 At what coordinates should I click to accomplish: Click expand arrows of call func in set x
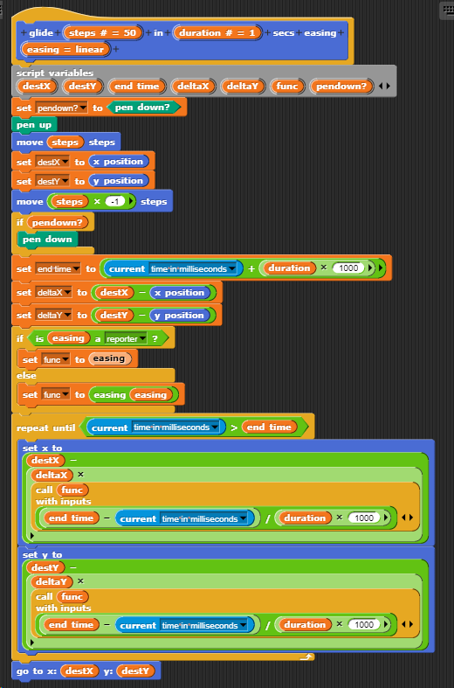[408, 518]
